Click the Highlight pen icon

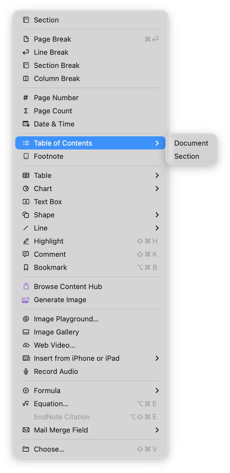tap(26, 241)
